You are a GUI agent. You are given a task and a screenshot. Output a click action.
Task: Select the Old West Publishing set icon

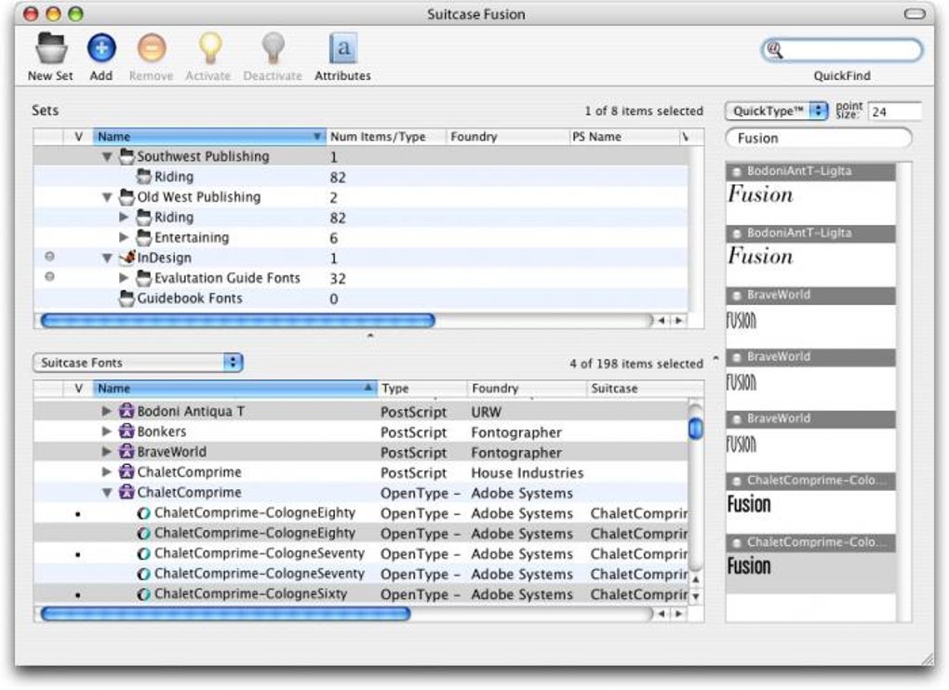[127, 197]
